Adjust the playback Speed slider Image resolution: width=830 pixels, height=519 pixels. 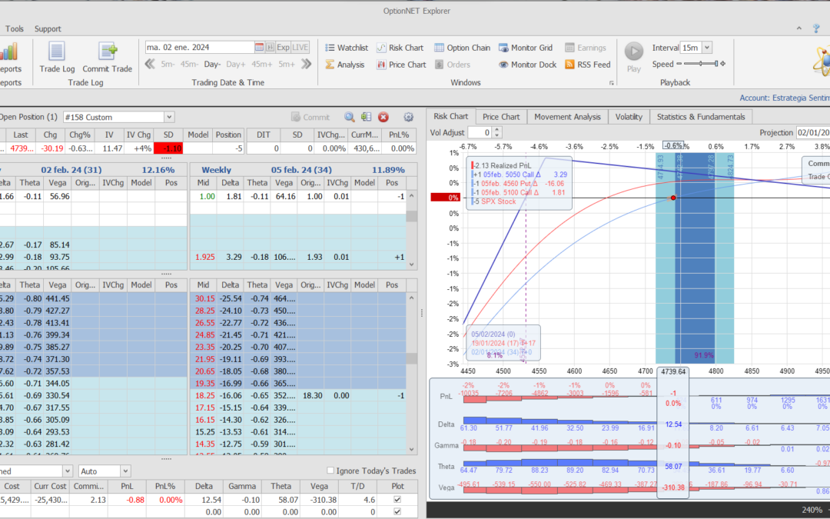[699, 65]
